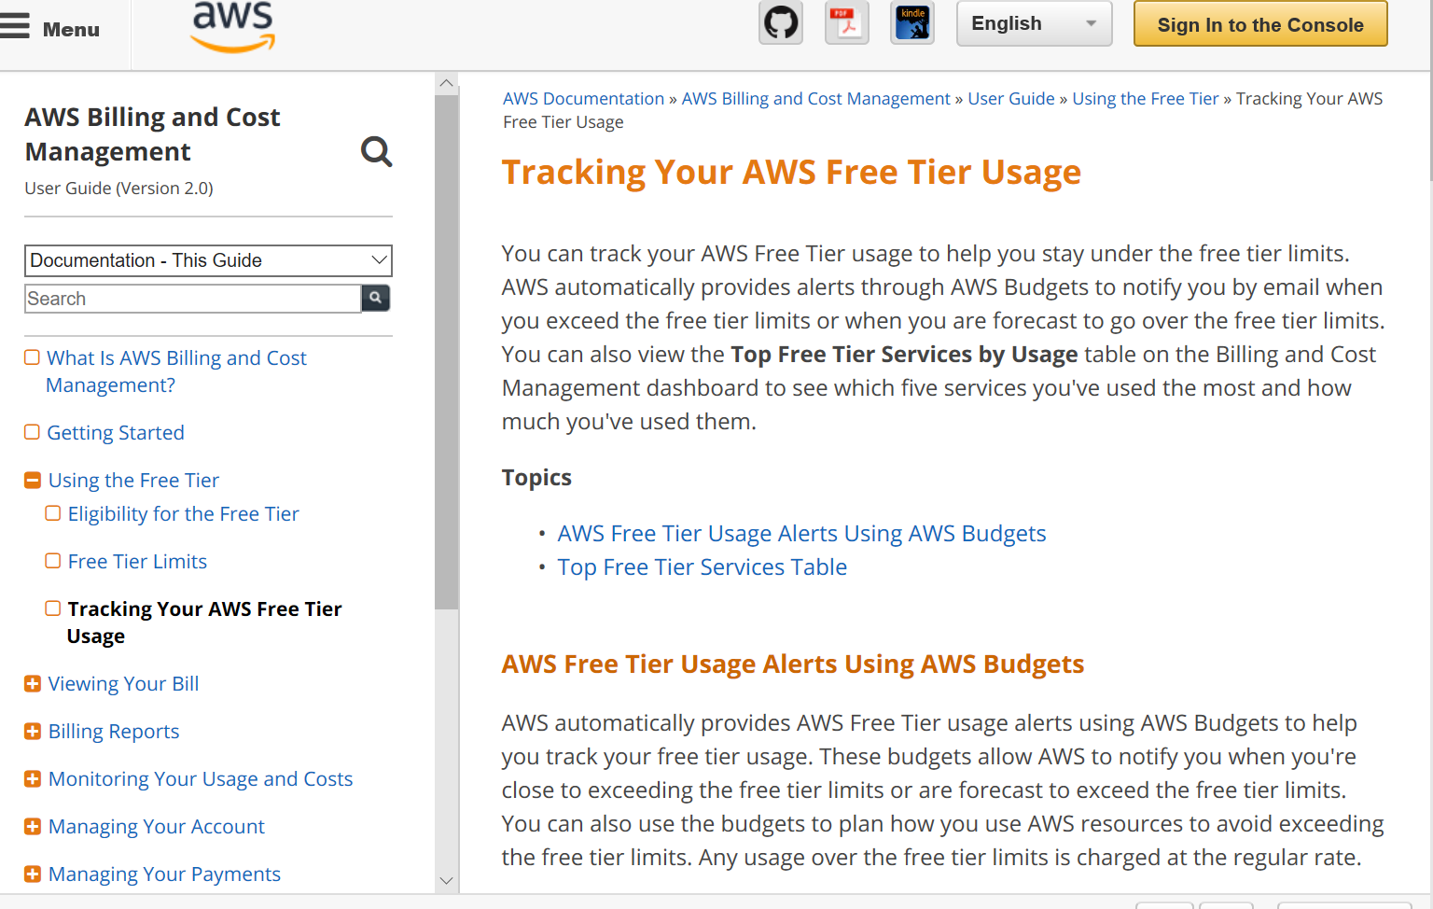This screenshot has width=1433, height=909.
Task: Collapse the Using the Free Tier section
Action: tap(33, 481)
